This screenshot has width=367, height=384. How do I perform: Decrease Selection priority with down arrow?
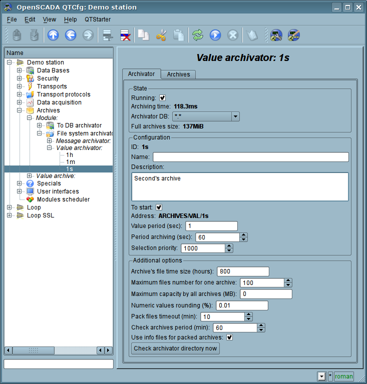coord(229,250)
